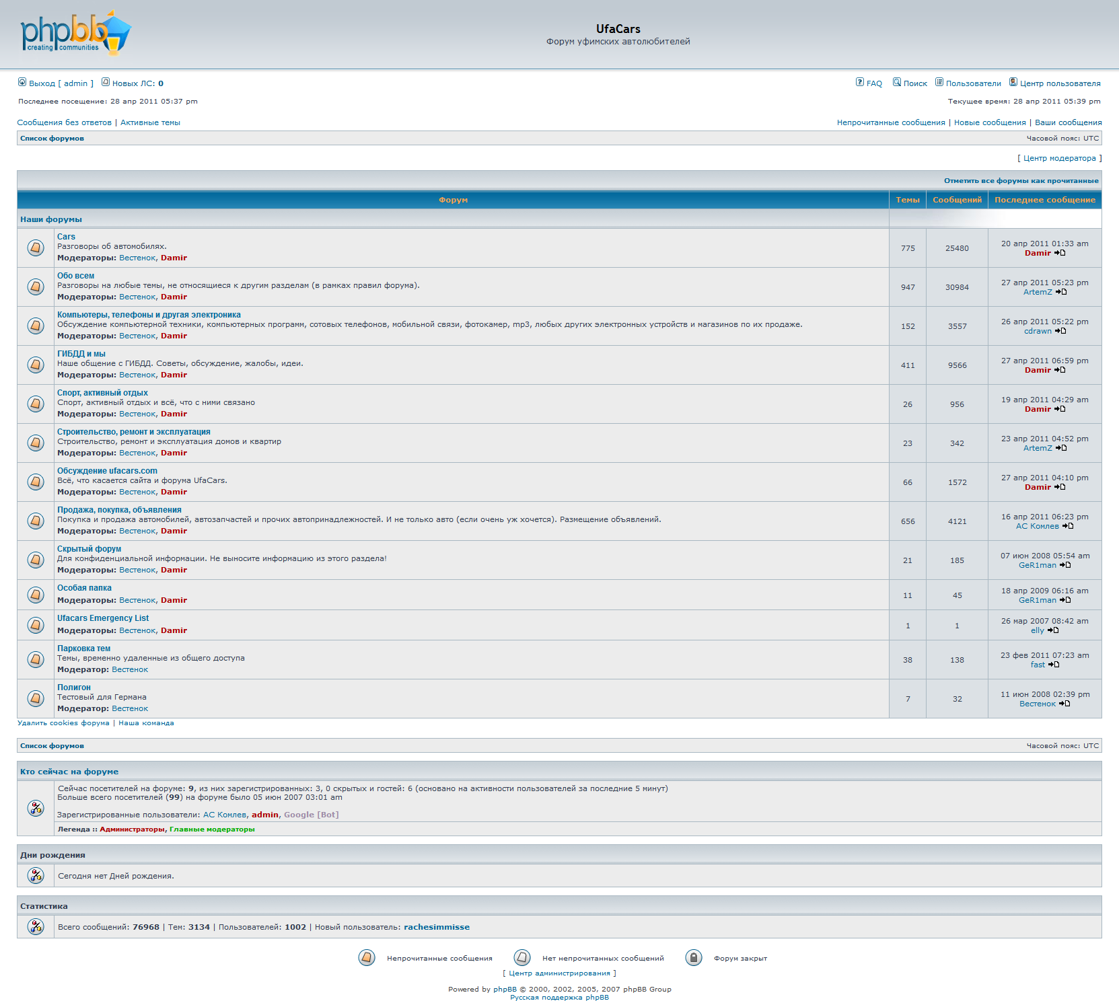Open the FAQ link
The width and height of the screenshot is (1119, 1001).
click(x=874, y=83)
